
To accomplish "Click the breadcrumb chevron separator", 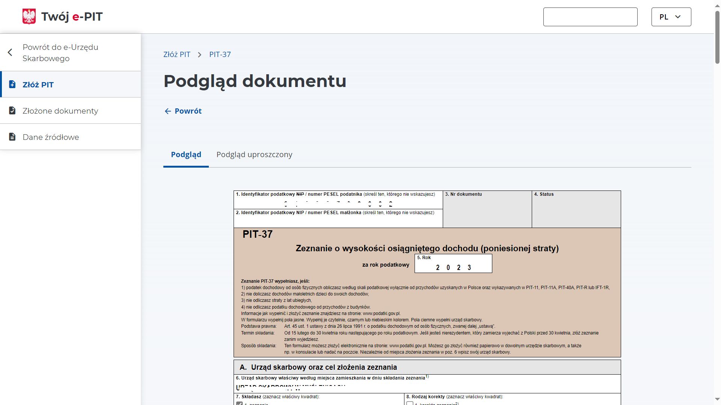I will point(200,55).
